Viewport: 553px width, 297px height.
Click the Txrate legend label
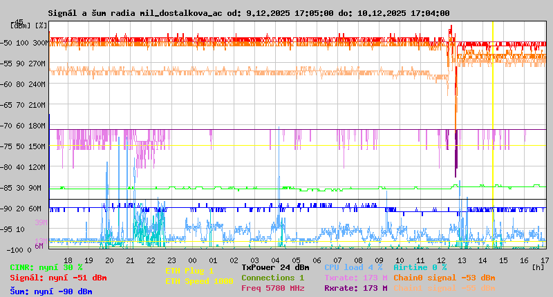pos(355,278)
